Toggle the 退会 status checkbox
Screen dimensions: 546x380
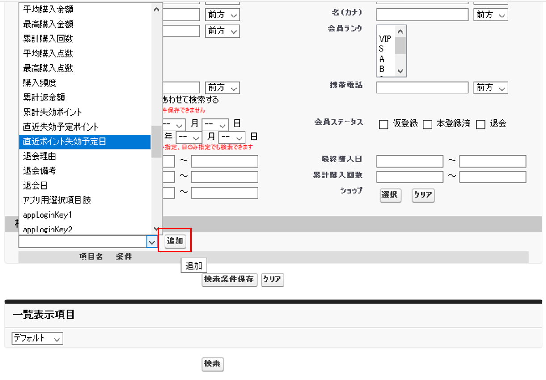pos(480,125)
